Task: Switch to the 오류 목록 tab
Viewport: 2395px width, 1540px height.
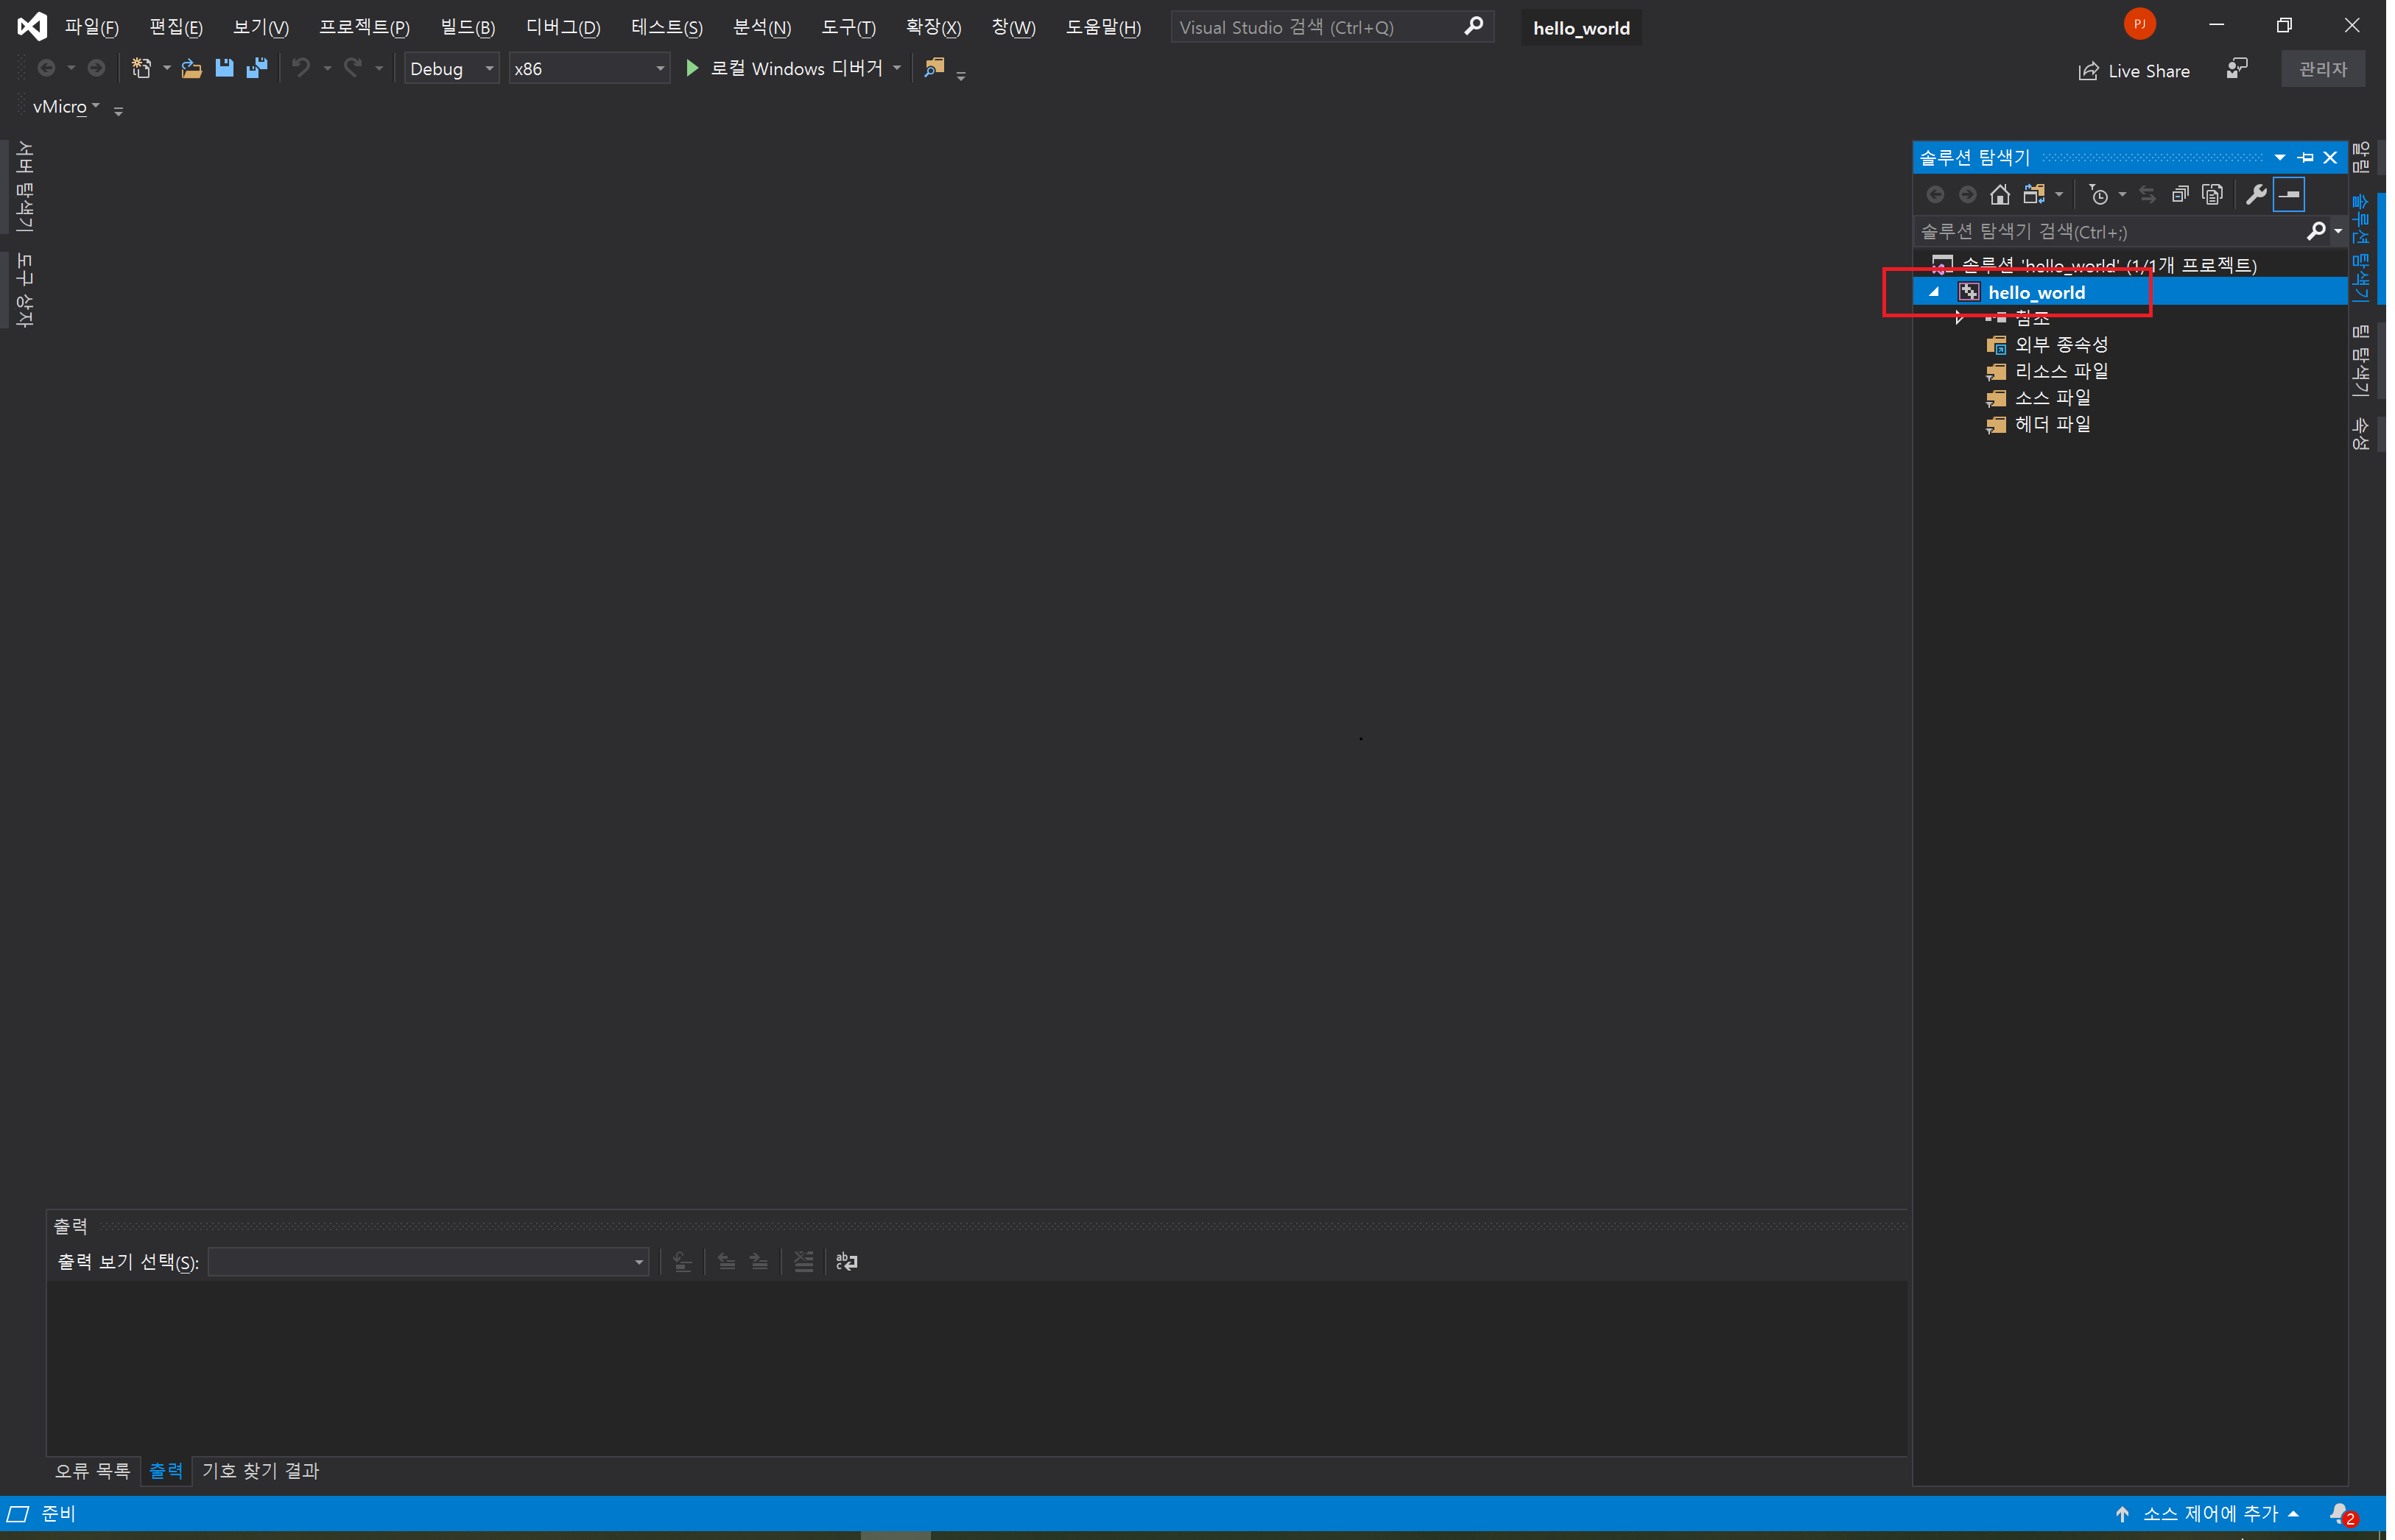Action: click(92, 1471)
